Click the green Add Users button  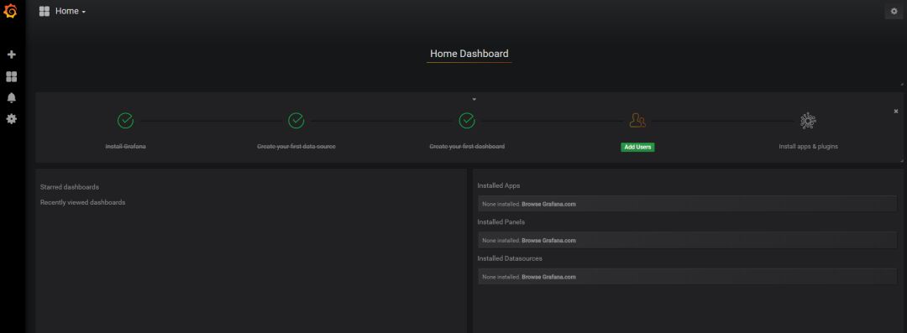pyautogui.click(x=637, y=147)
